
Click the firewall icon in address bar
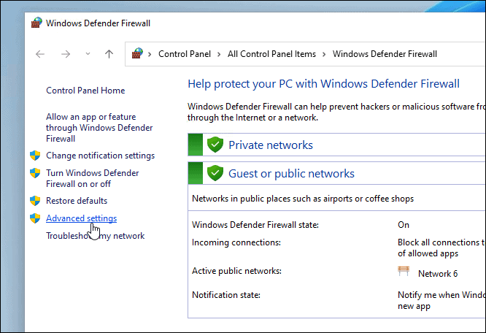pos(138,54)
